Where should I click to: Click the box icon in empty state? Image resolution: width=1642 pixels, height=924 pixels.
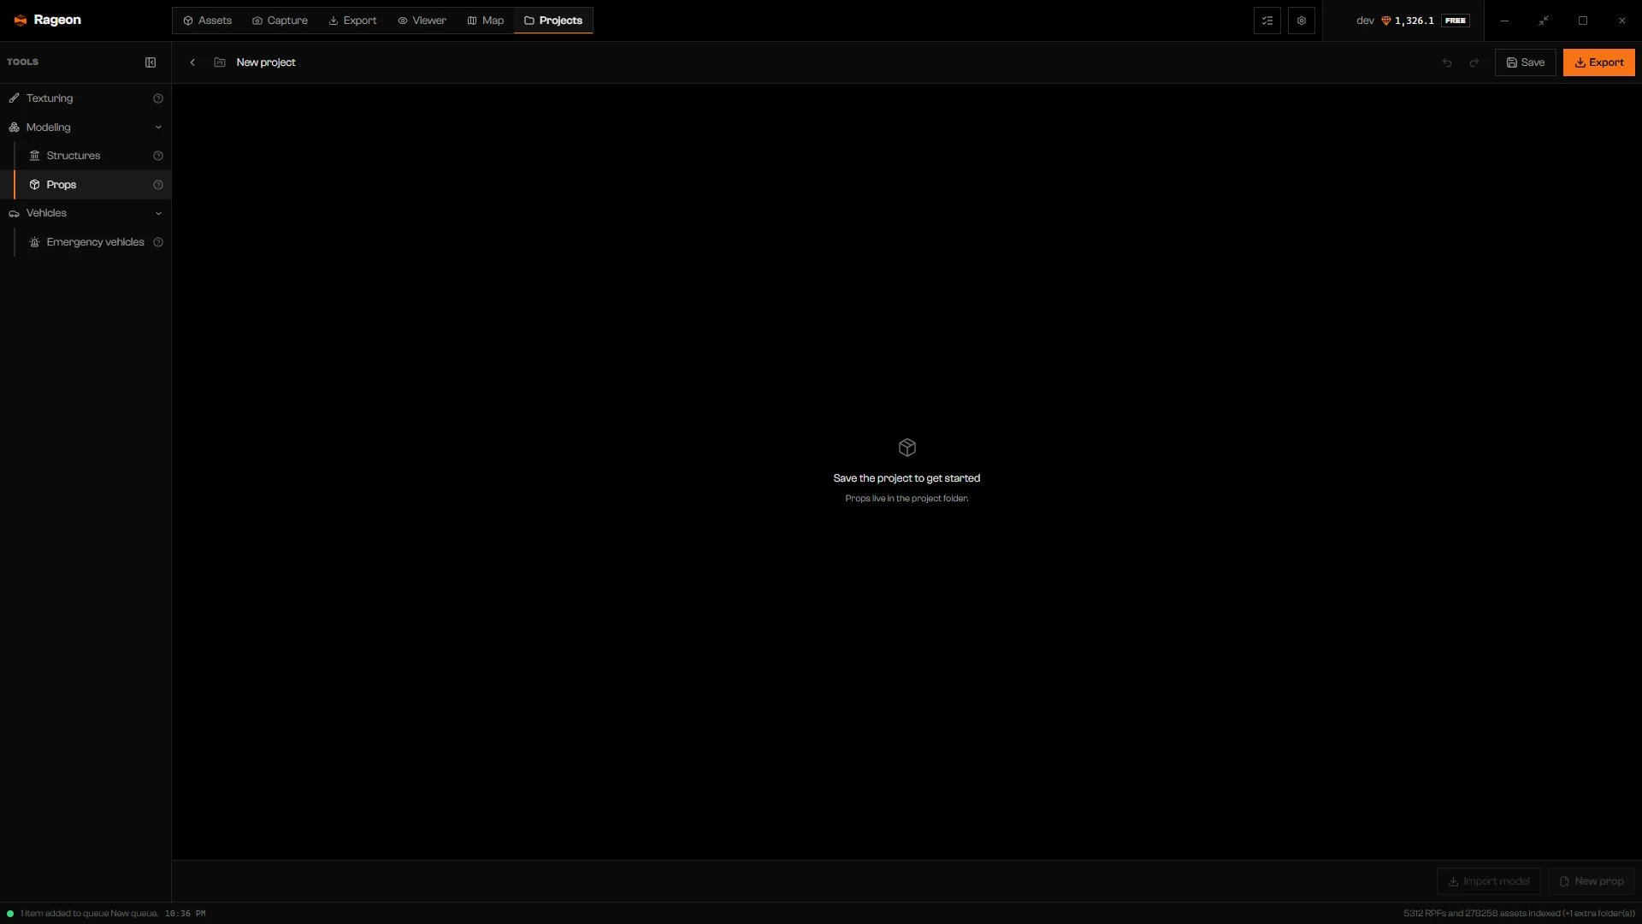click(x=907, y=447)
